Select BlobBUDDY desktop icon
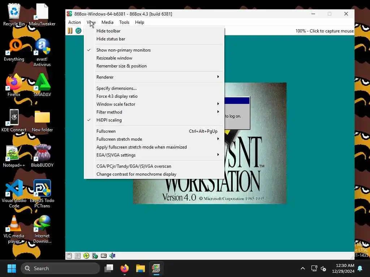 42,156
